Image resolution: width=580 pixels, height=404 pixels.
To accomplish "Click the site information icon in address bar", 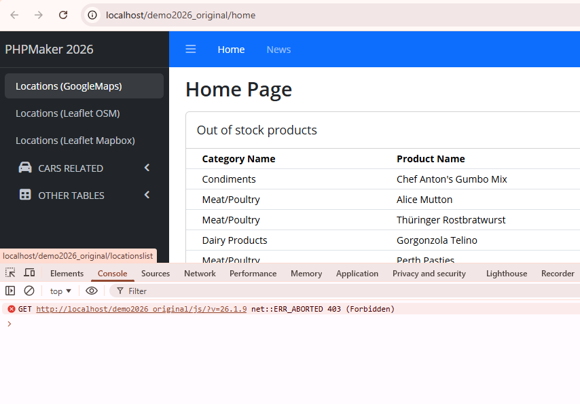I will tap(93, 15).
